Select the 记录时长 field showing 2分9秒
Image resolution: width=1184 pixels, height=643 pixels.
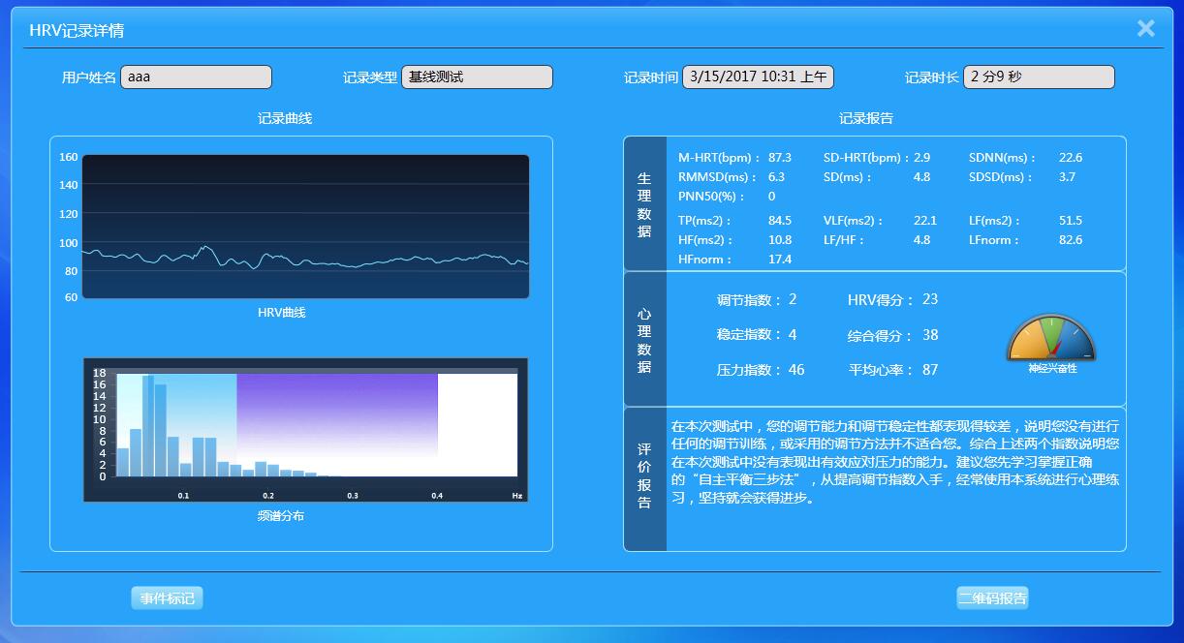[1040, 77]
